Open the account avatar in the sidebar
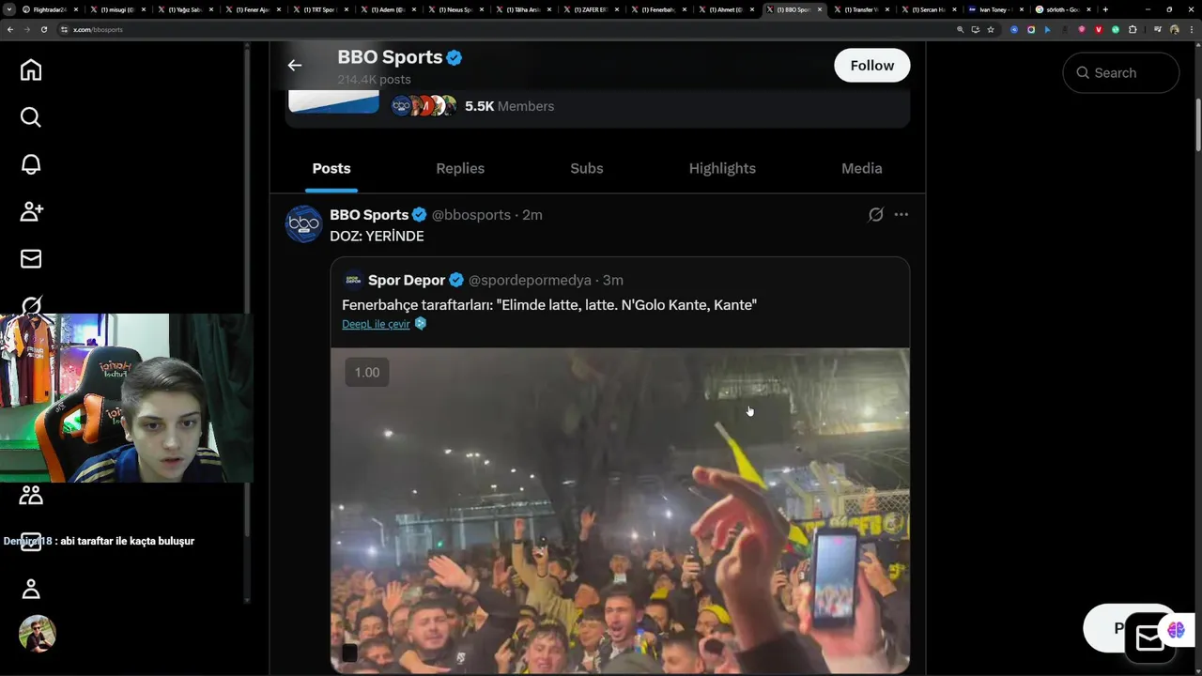 click(x=38, y=635)
